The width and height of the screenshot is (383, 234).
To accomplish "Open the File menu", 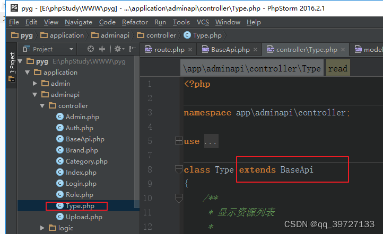I will coord(14,22).
